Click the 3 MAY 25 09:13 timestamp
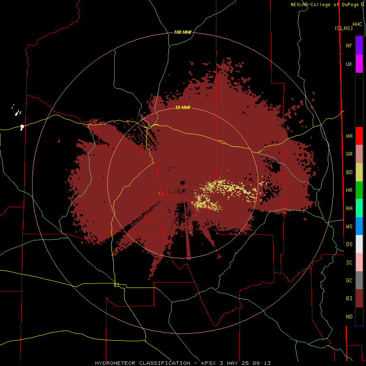The height and width of the screenshot is (366, 366). coord(245,363)
